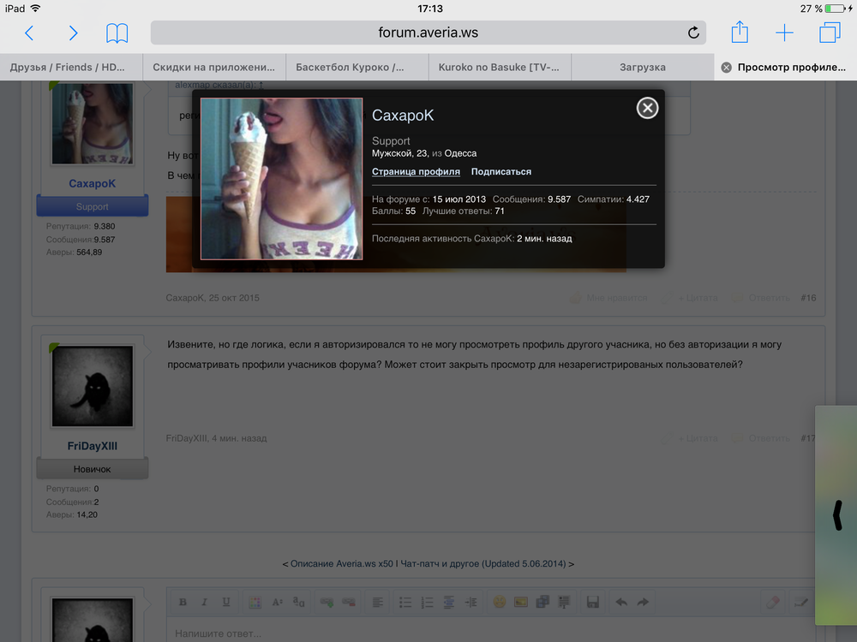The height and width of the screenshot is (642, 857).
Task: Open a new tab with plus icon
Action: 784,33
